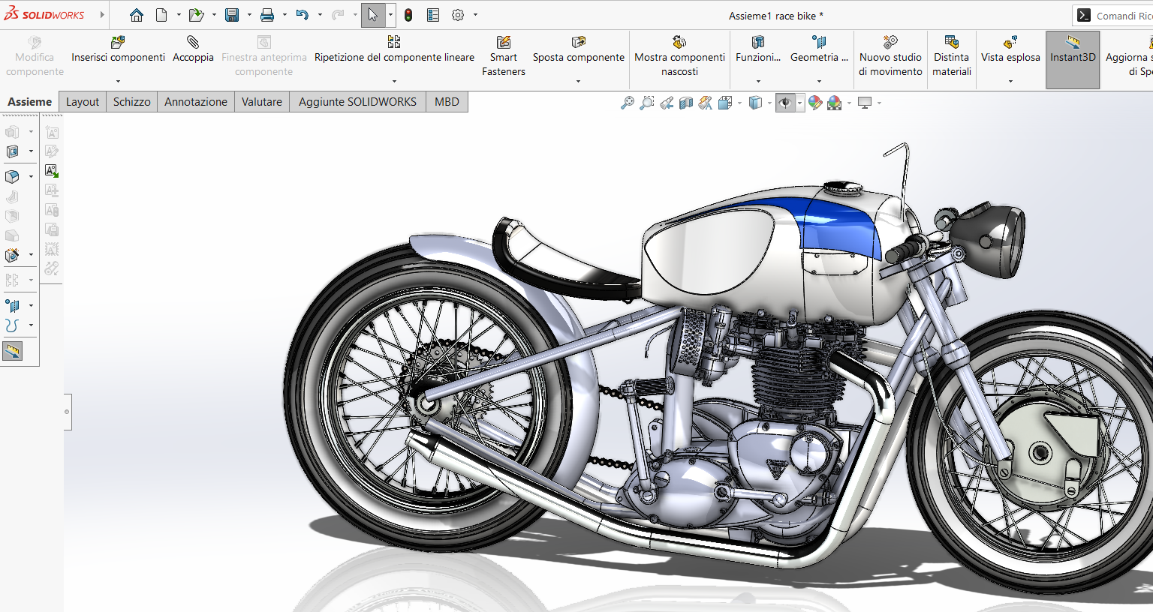The height and width of the screenshot is (612, 1153).
Task: Create a Nuovo studio di movimento
Action: 890,56
